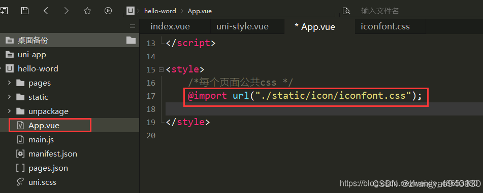Open main.js in the file tree

[41, 140]
